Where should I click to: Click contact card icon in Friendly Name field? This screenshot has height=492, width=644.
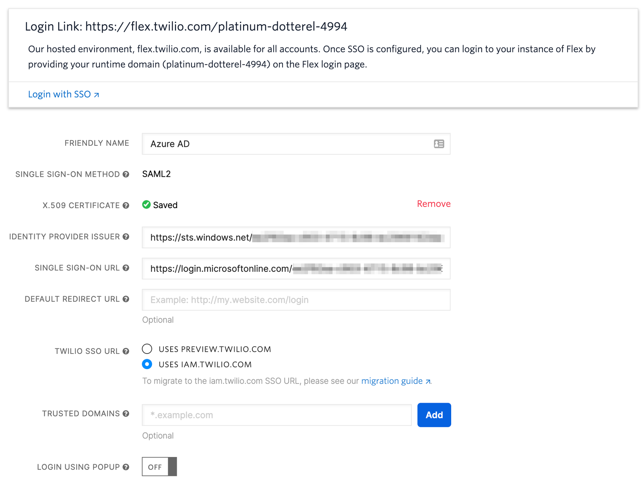[x=439, y=144]
